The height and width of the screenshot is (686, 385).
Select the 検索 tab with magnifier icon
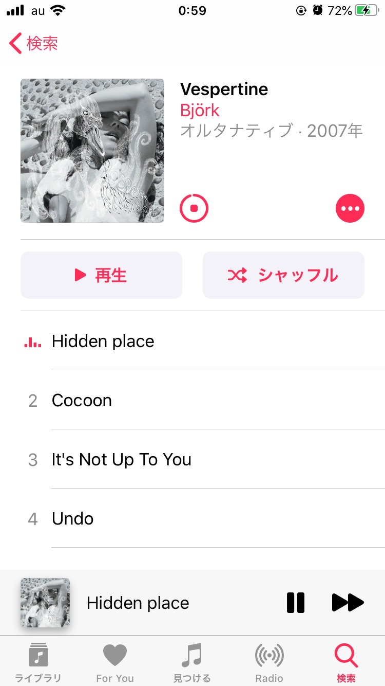(x=346, y=662)
